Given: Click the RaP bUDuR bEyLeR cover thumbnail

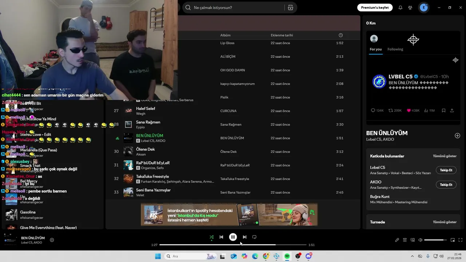Looking at the screenshot, I should 128,165.
